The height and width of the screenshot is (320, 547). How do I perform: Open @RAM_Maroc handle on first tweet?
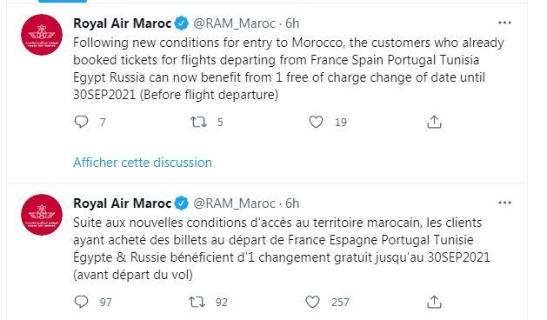click(235, 23)
